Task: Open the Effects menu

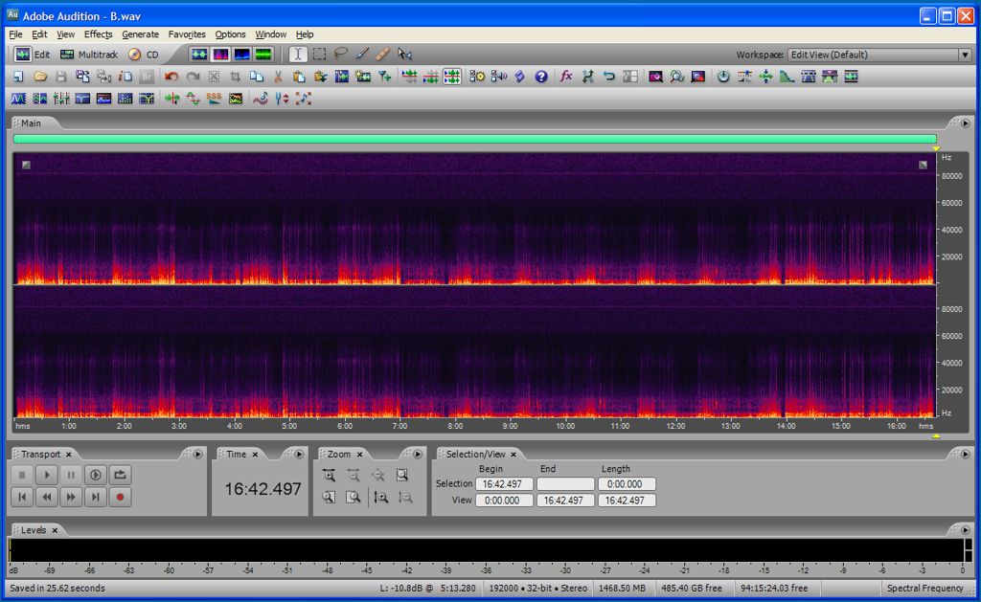Action: 98,34
